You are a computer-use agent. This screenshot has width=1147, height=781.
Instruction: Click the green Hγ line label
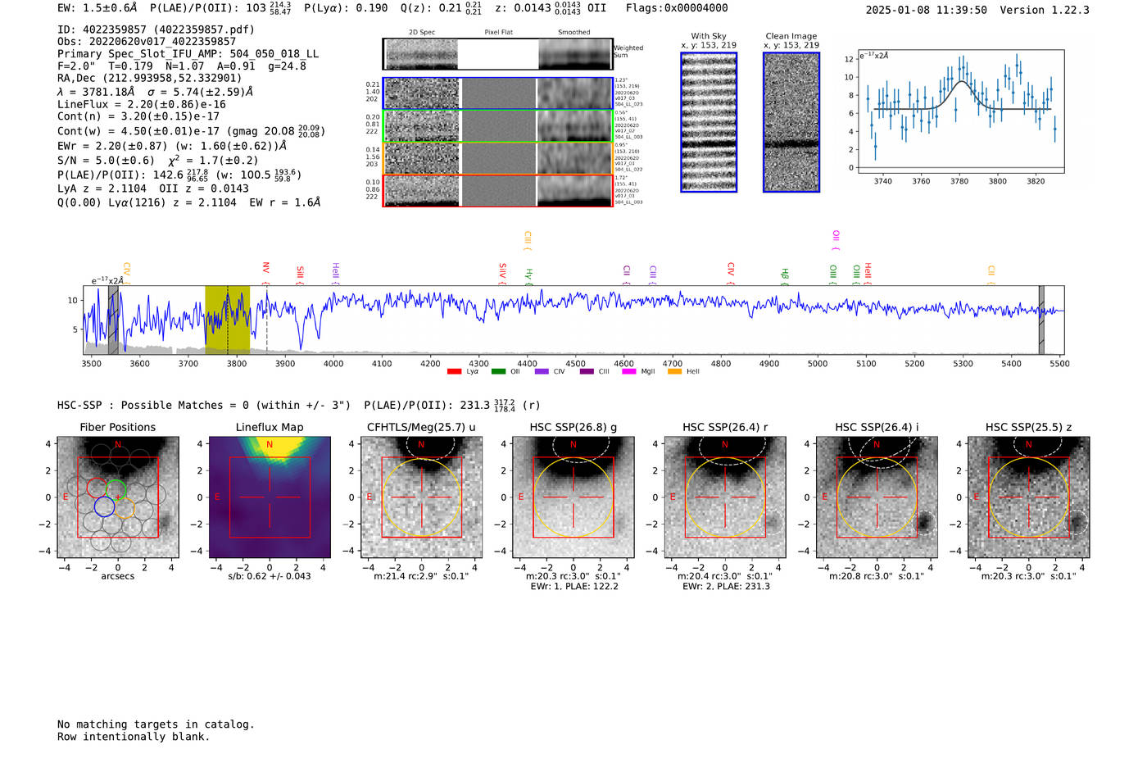(x=529, y=275)
